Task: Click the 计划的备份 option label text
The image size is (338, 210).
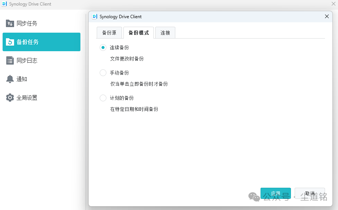Action: point(122,98)
